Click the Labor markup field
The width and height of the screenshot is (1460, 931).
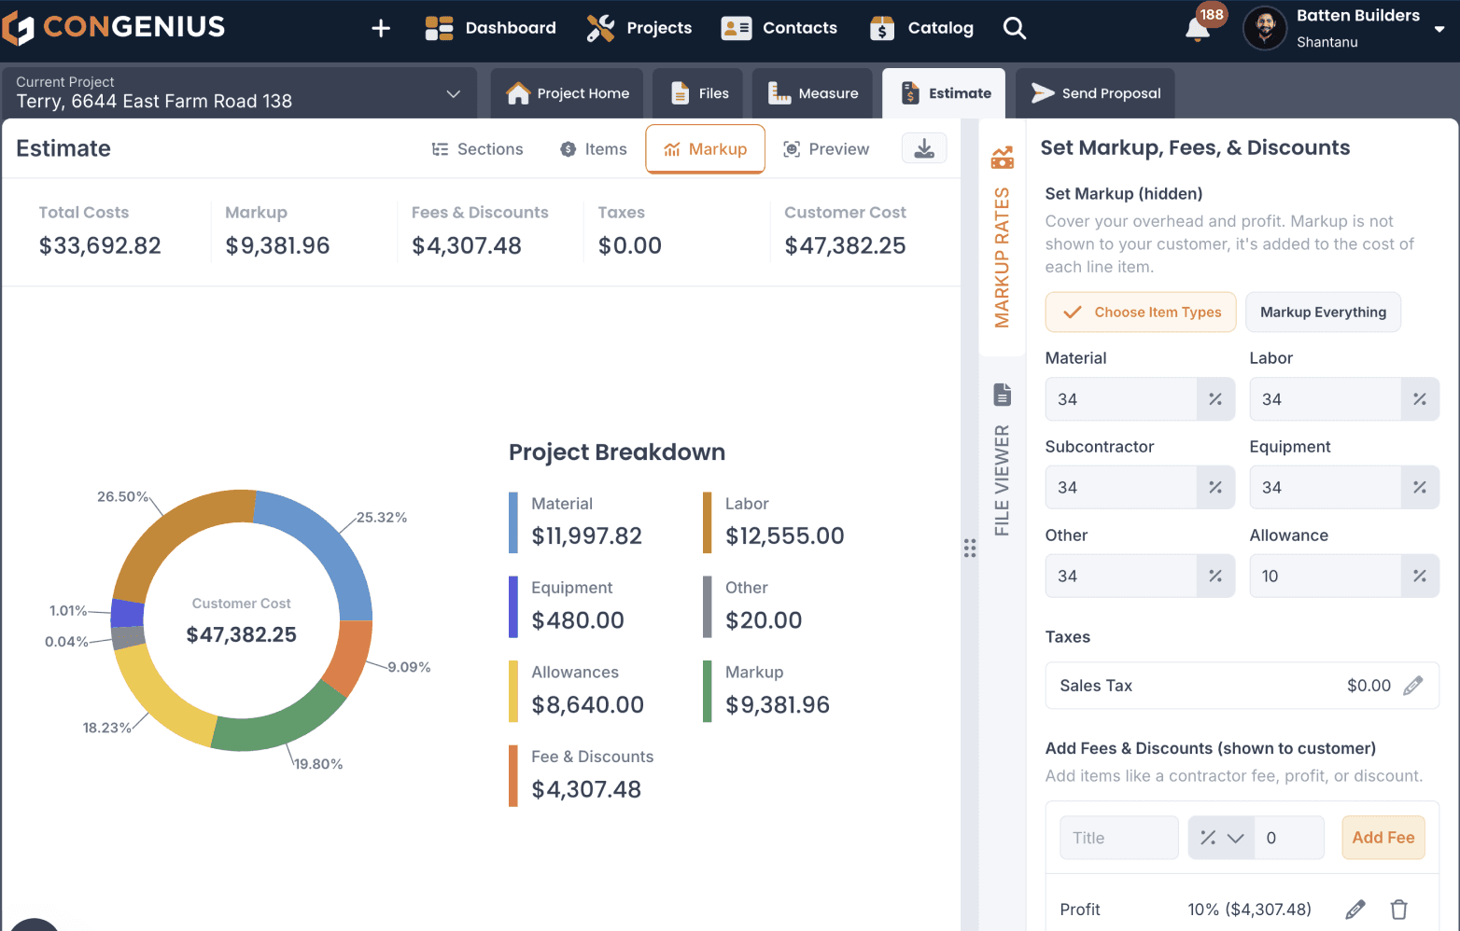1326,399
